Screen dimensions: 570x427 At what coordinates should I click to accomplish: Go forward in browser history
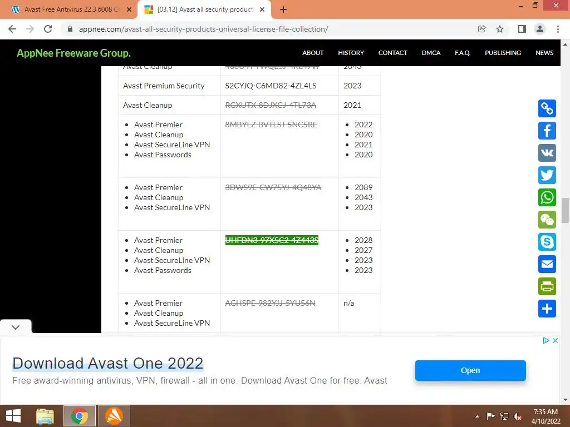pyautogui.click(x=30, y=29)
